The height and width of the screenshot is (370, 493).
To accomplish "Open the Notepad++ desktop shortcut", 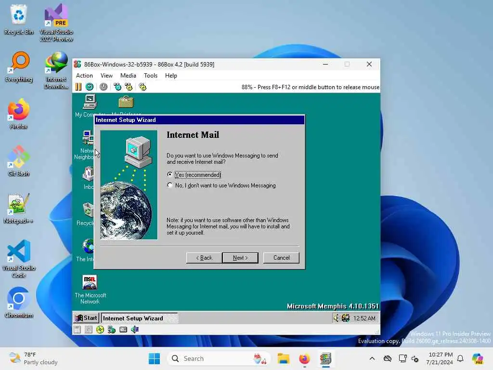I will pyautogui.click(x=19, y=208).
